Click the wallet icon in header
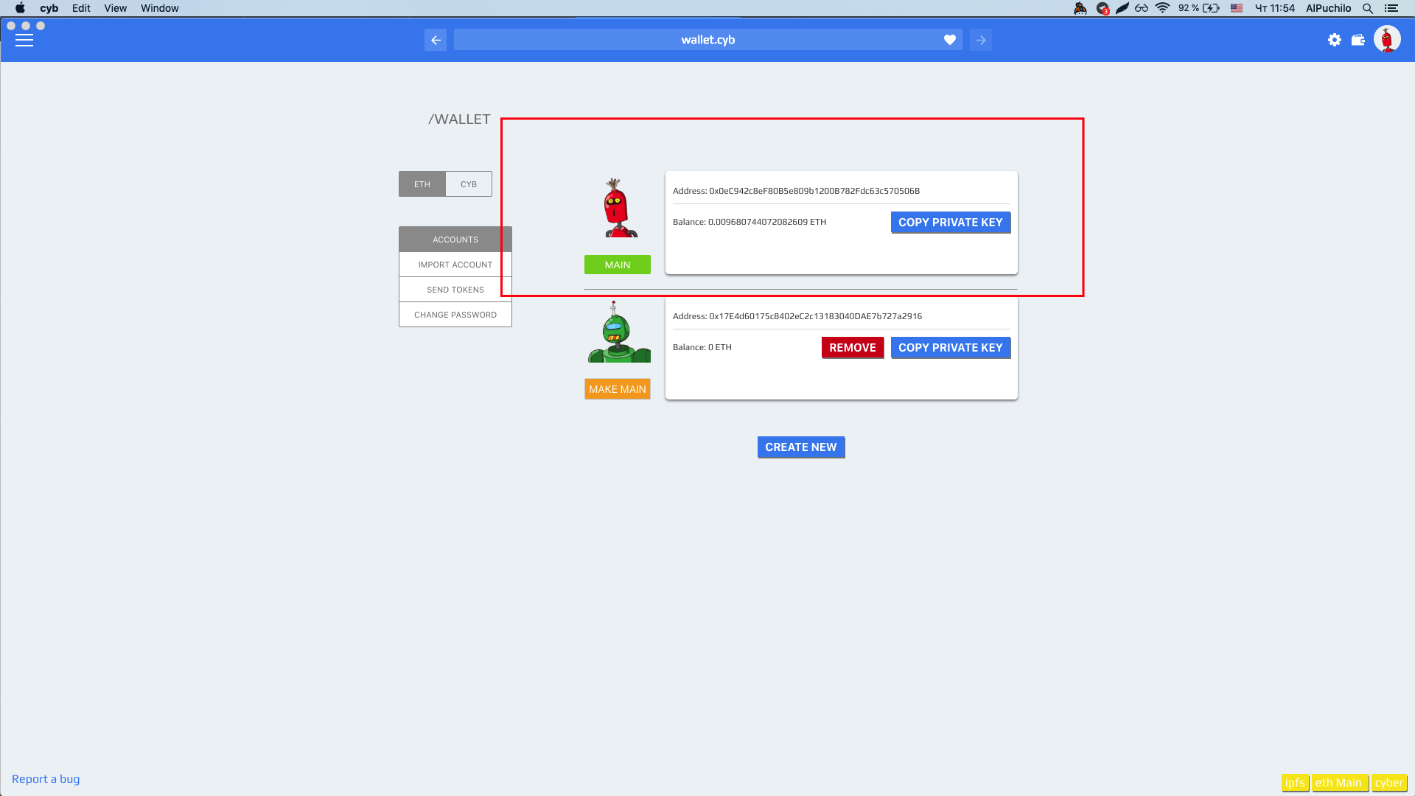This screenshot has height=796, width=1415. (1358, 40)
